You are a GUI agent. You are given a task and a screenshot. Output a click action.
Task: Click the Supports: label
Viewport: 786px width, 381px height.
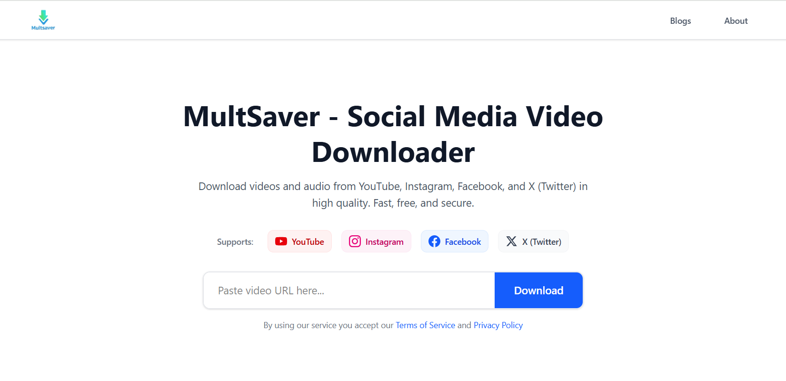(x=235, y=242)
